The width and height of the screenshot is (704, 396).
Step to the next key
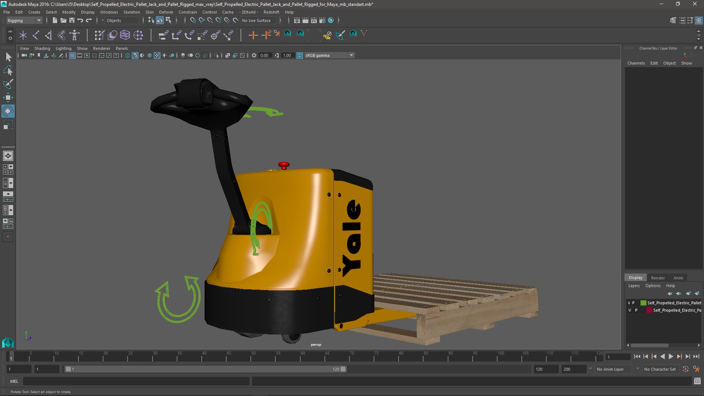click(679, 356)
